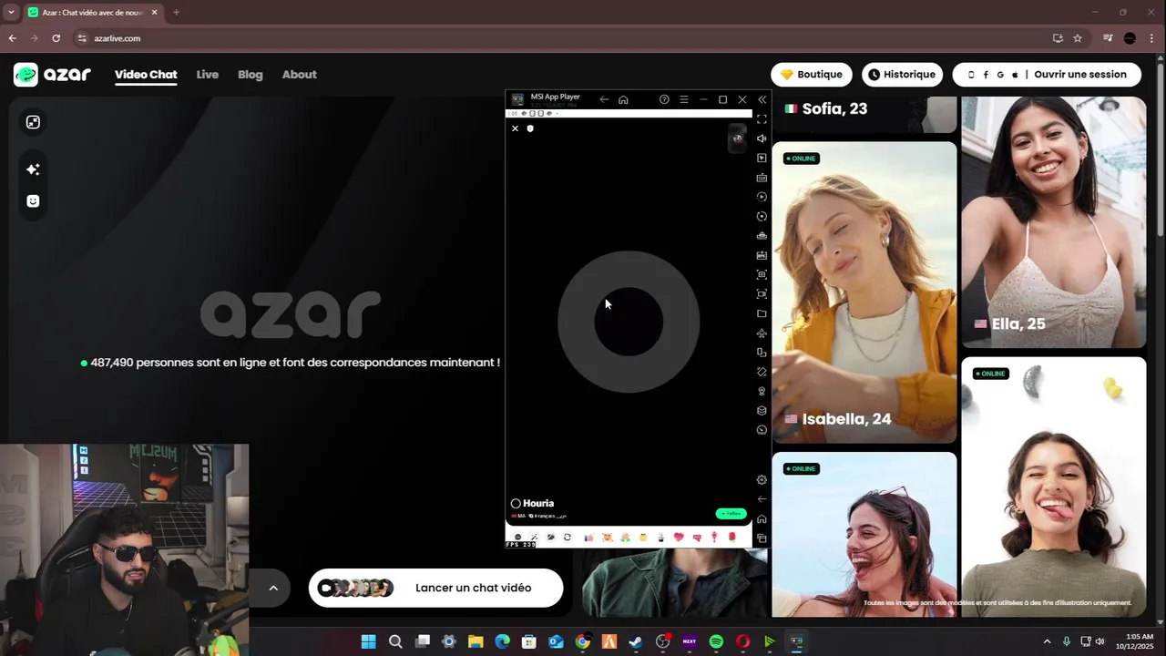This screenshot has height=656, width=1166.
Task: Follow Houria with green Follow button
Action: 731,514
